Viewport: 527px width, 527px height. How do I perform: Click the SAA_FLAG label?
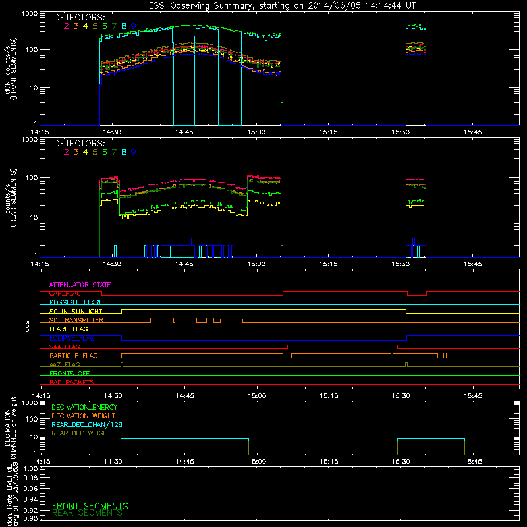point(65,347)
